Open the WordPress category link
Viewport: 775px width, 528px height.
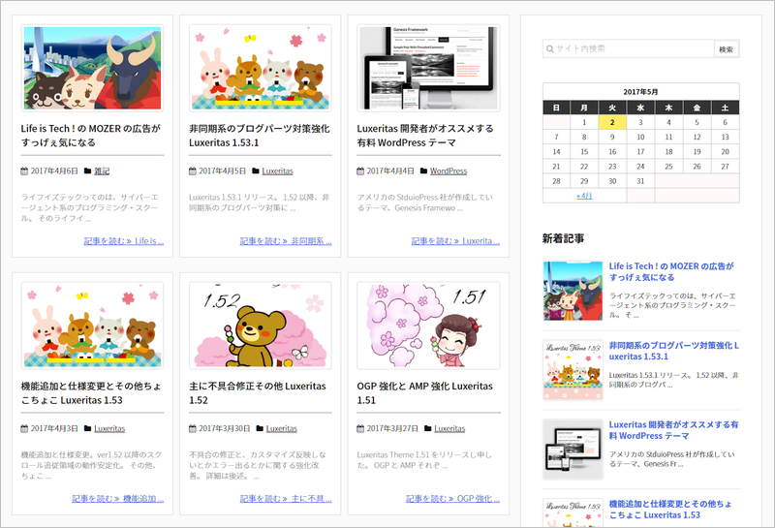point(449,171)
